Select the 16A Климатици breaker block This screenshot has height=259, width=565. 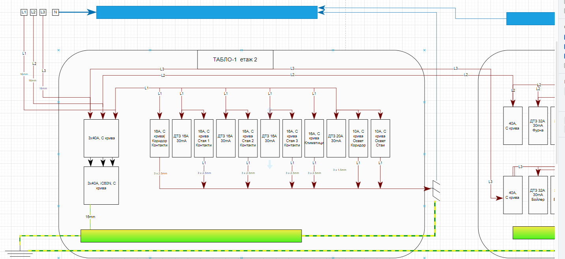pos(314,138)
